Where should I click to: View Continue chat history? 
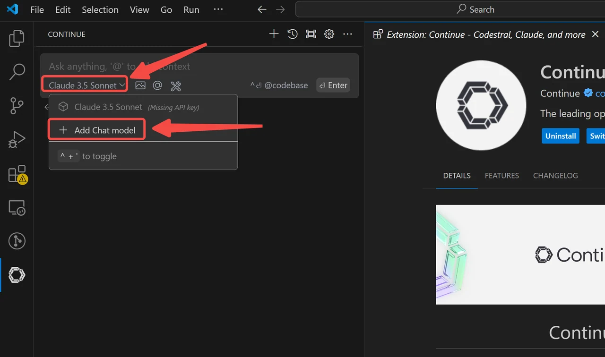[x=293, y=34]
